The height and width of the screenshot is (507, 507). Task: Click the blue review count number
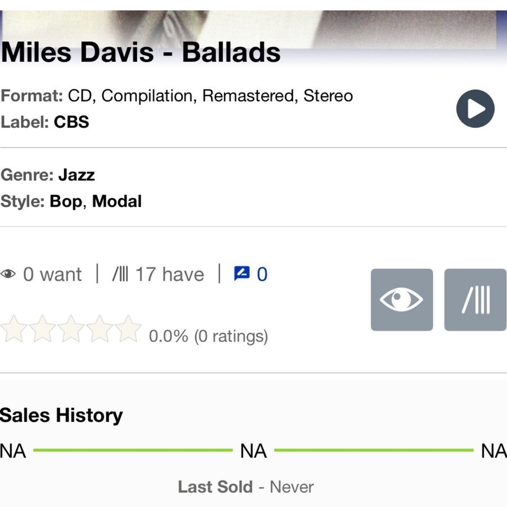(262, 274)
